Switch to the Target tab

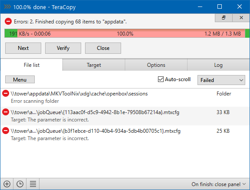pos(94,65)
